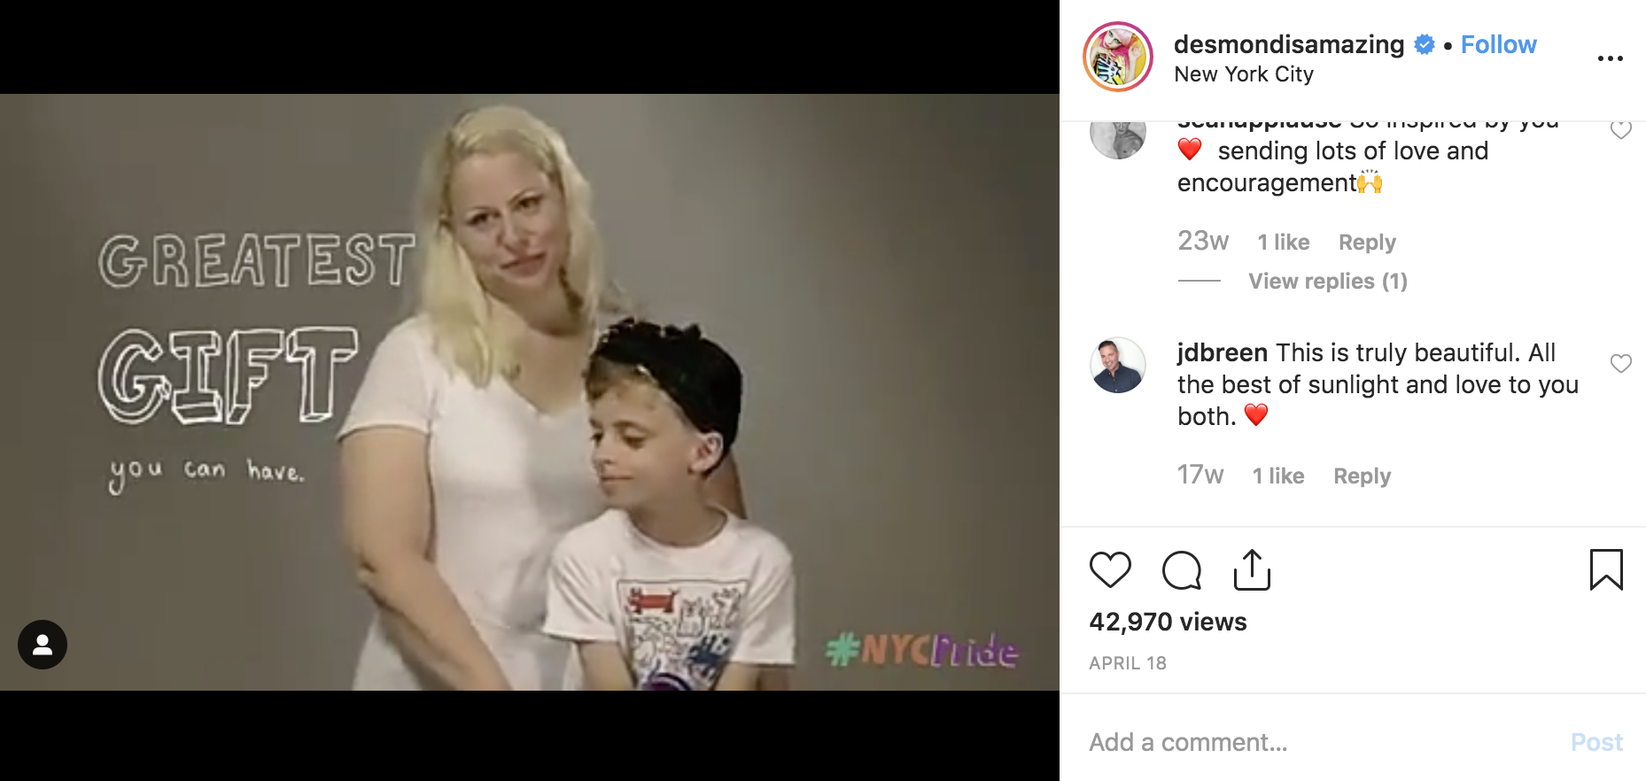
Task: Share the post via the share icon
Action: pos(1252,569)
